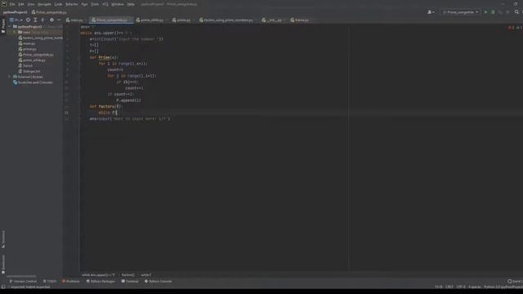Image resolution: width=523 pixels, height=294 pixels.
Task: Expand venv folder arrow in Project tree
Action: (x=15, y=33)
